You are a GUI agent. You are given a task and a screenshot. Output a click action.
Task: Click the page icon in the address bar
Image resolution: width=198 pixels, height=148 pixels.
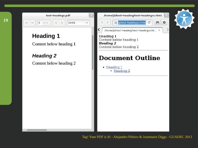tap(116, 23)
